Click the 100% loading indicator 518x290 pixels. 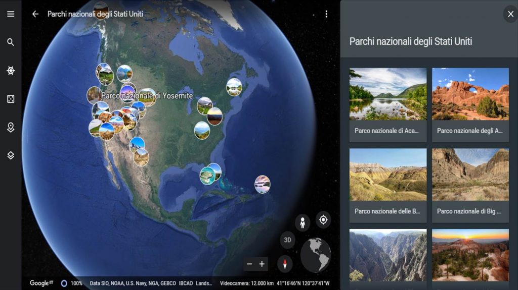click(72, 283)
